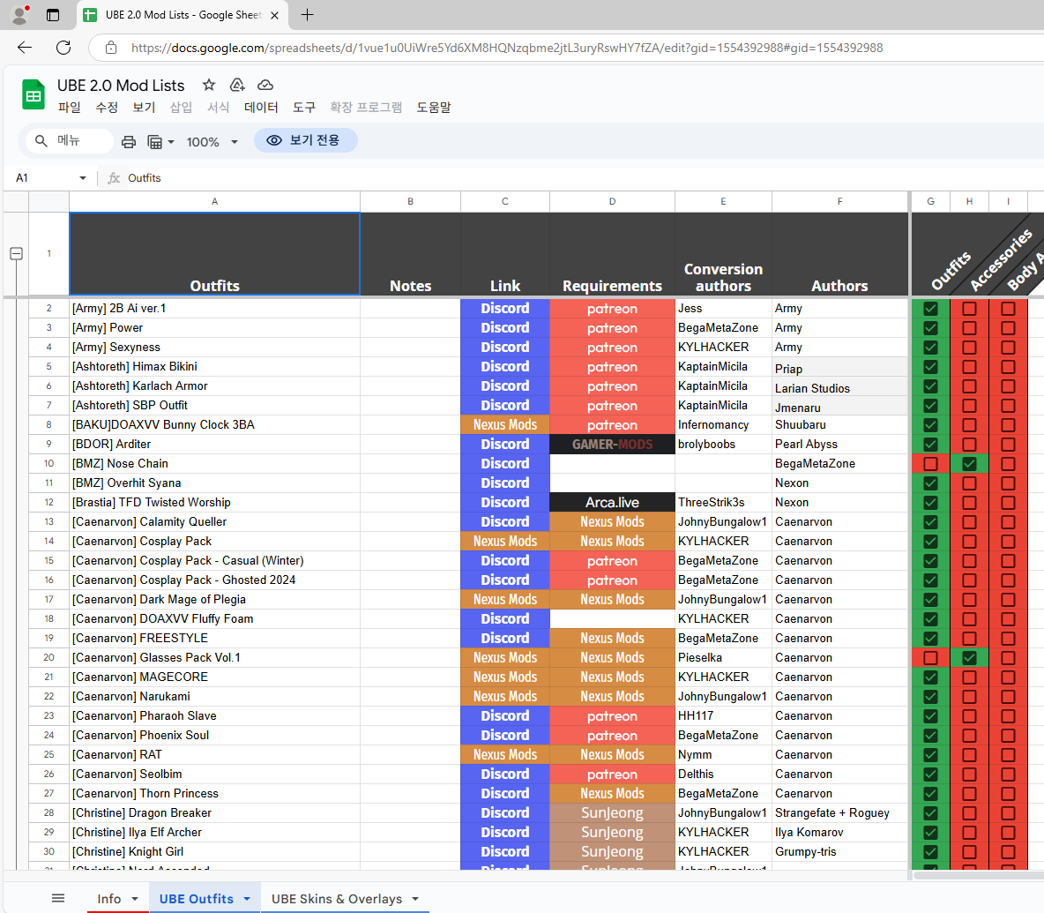Click the browser back arrow
Viewport: 1044px width, 913px height.
click(x=25, y=48)
